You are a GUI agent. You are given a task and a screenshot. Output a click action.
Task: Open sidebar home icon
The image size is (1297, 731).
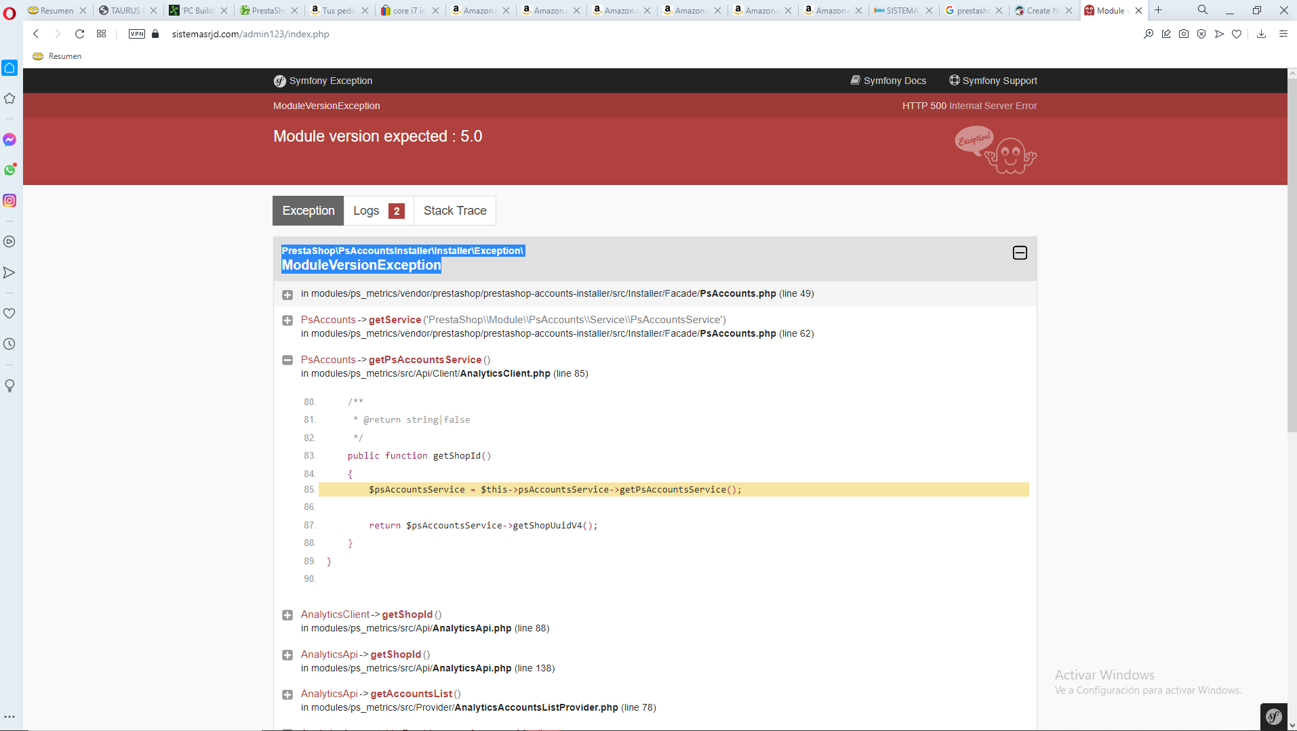tap(9, 67)
